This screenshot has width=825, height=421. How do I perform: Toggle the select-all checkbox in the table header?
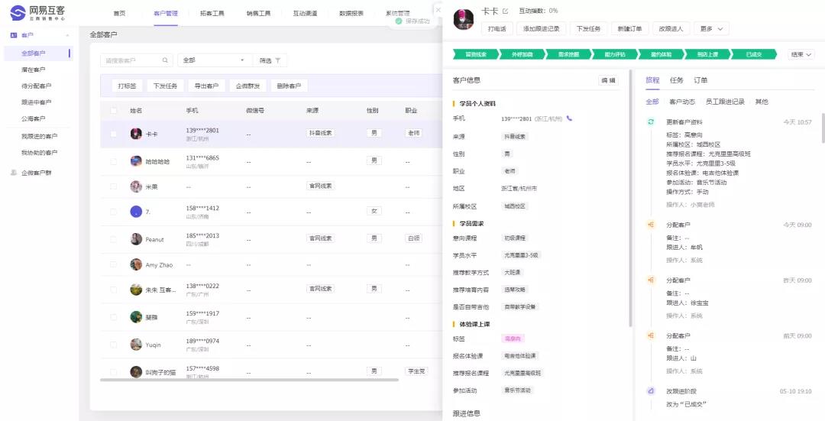point(113,111)
